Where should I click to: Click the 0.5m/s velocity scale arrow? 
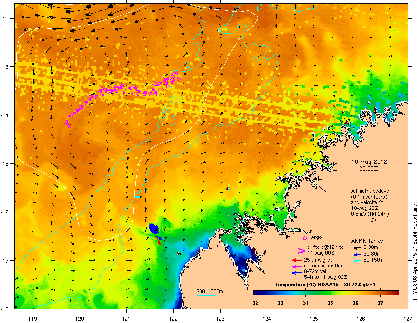pos(367,220)
